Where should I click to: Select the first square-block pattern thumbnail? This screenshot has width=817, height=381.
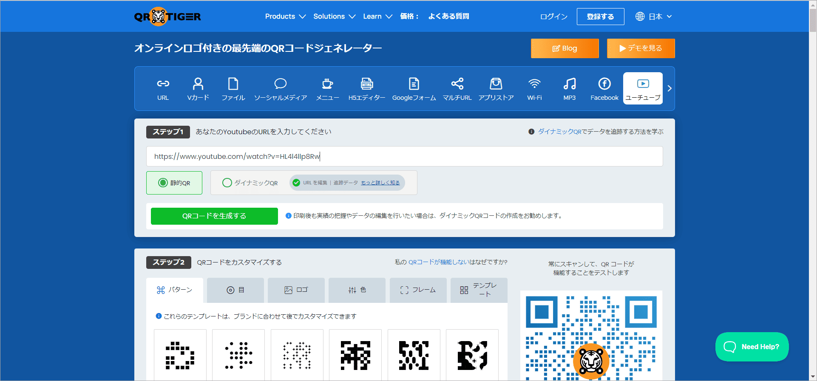[180, 355]
